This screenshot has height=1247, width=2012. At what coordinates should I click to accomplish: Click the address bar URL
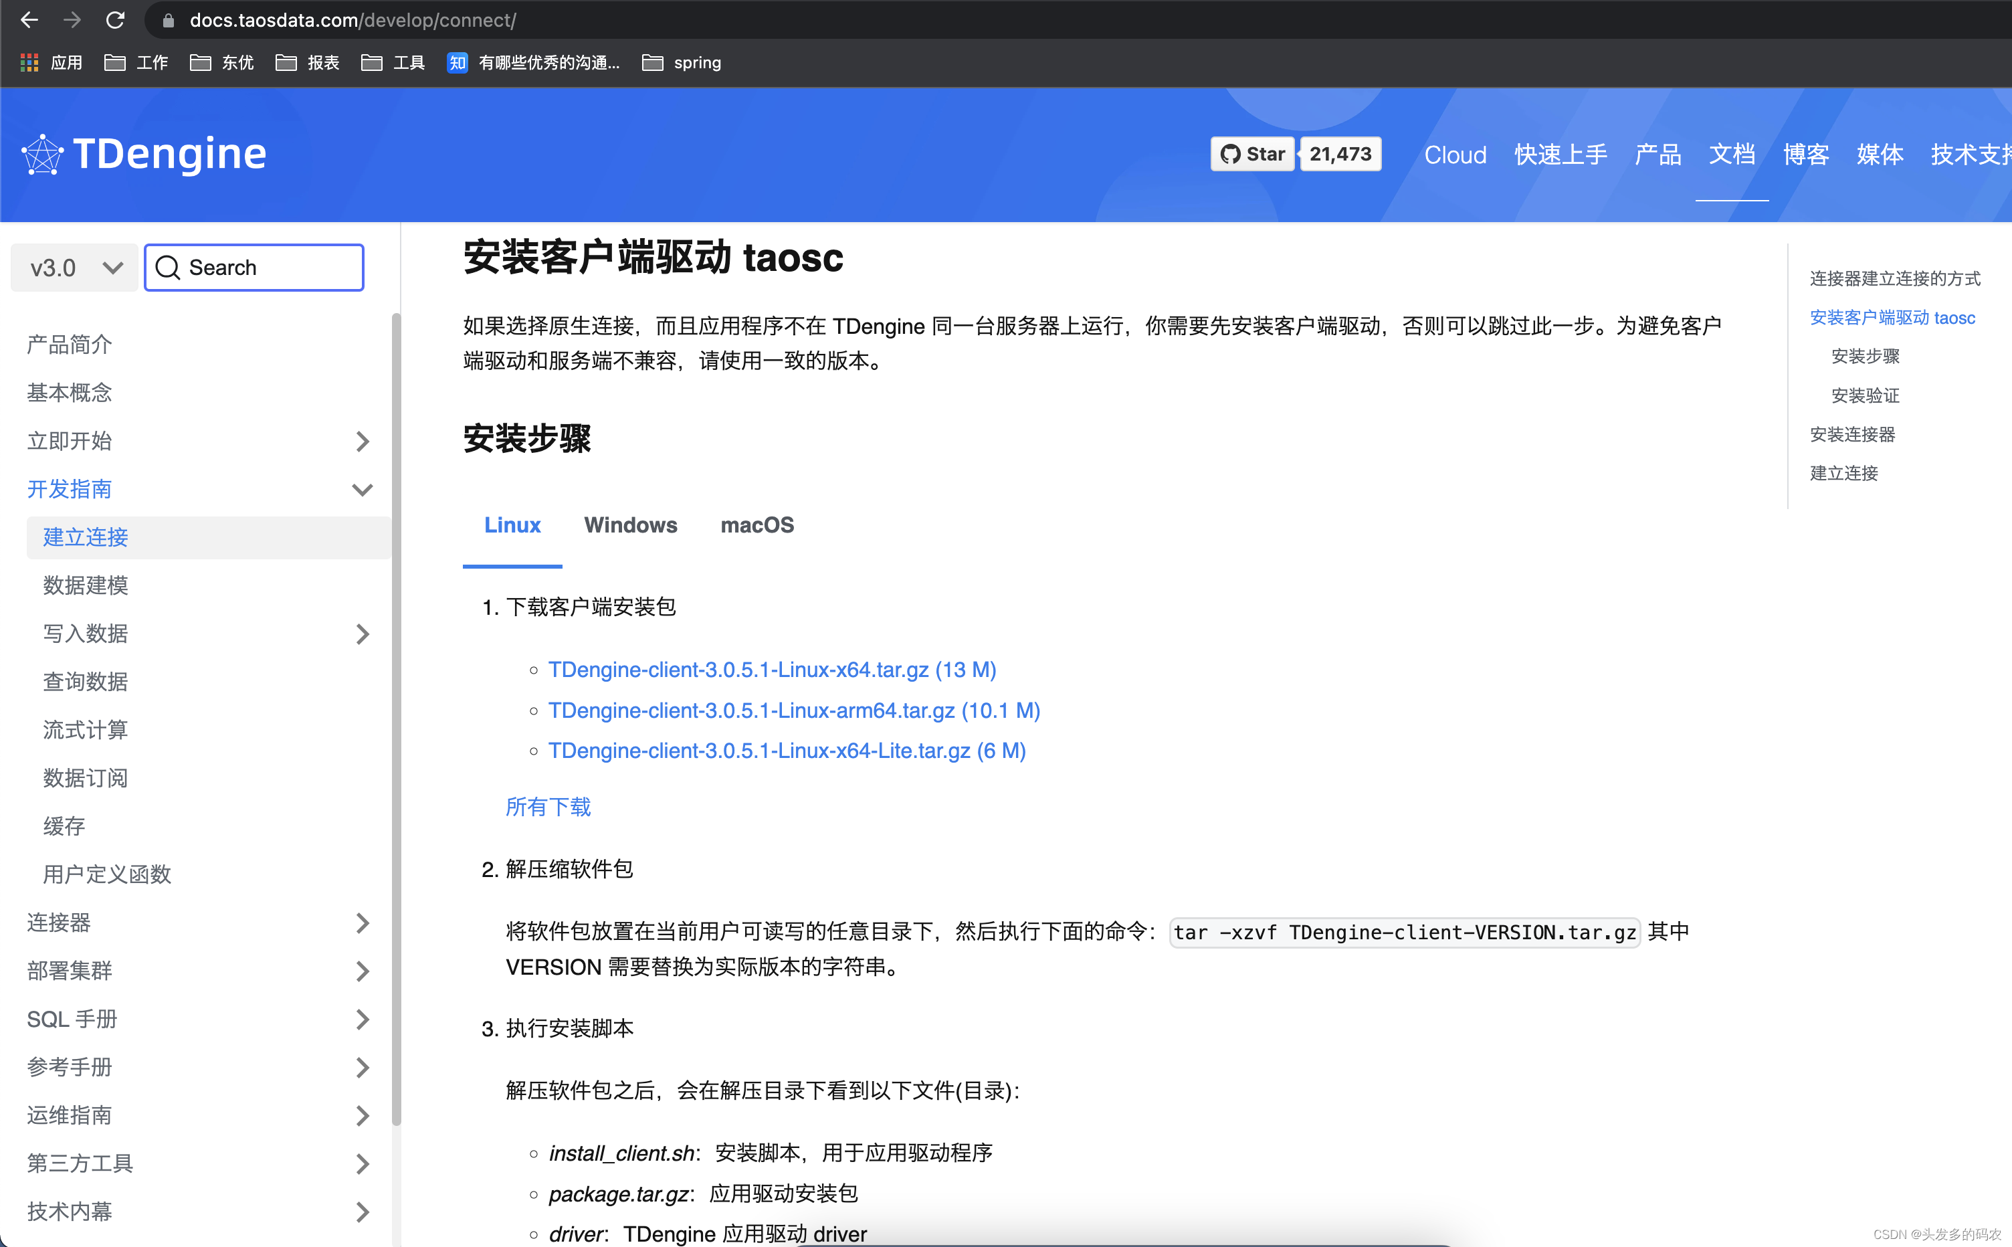pyautogui.click(x=353, y=20)
